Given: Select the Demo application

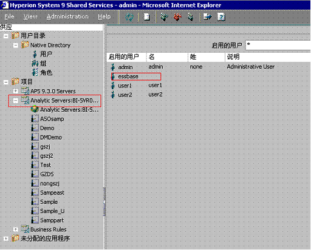Looking at the screenshot, I should (x=47, y=128).
